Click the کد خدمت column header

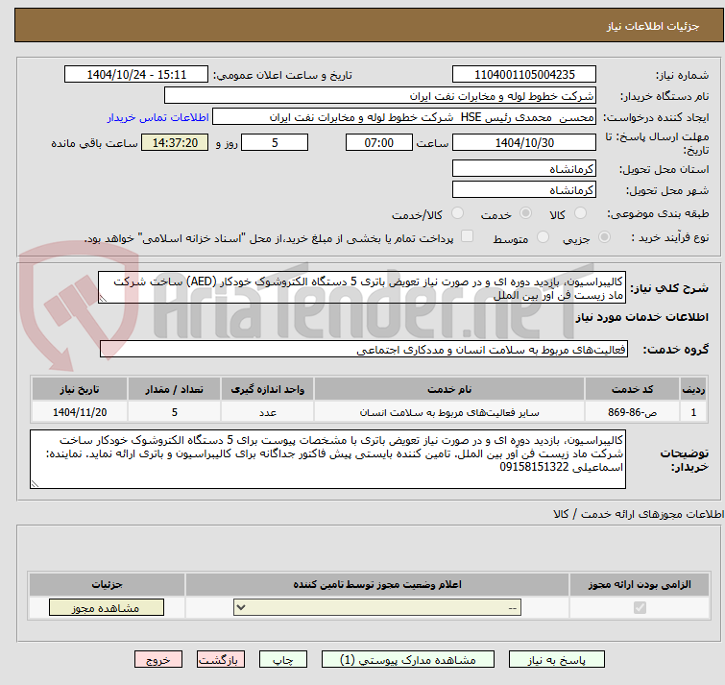click(x=632, y=389)
